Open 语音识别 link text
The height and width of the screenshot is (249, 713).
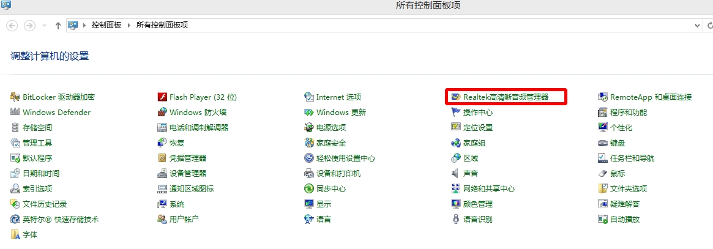pos(478,220)
